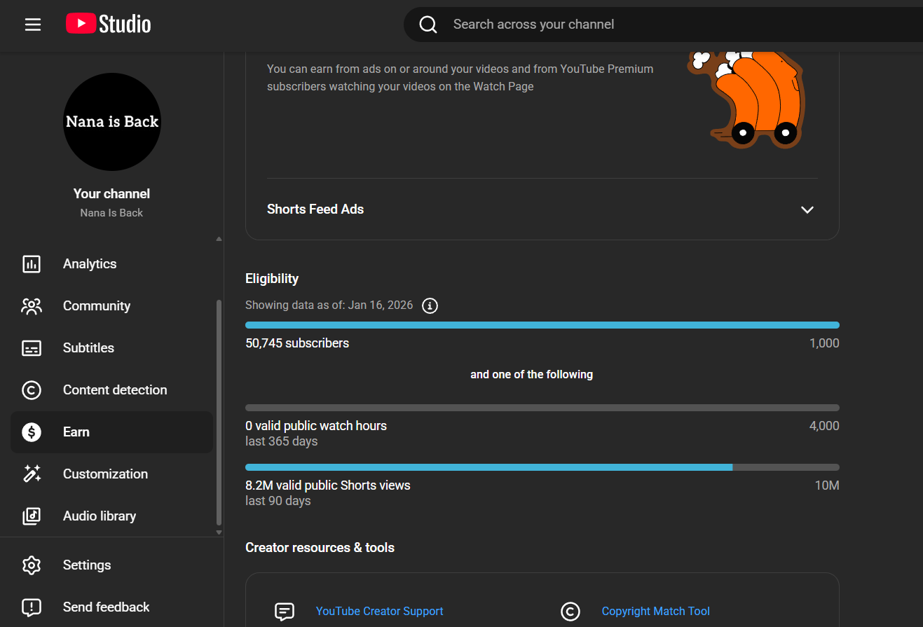Click the Settings gear icon
The image size is (923, 627).
(x=32, y=565)
